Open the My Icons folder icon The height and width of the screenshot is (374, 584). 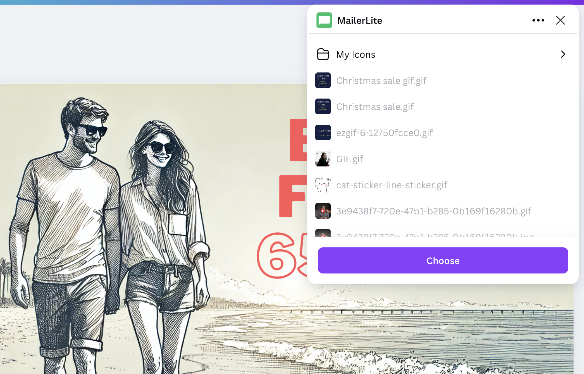(x=323, y=54)
